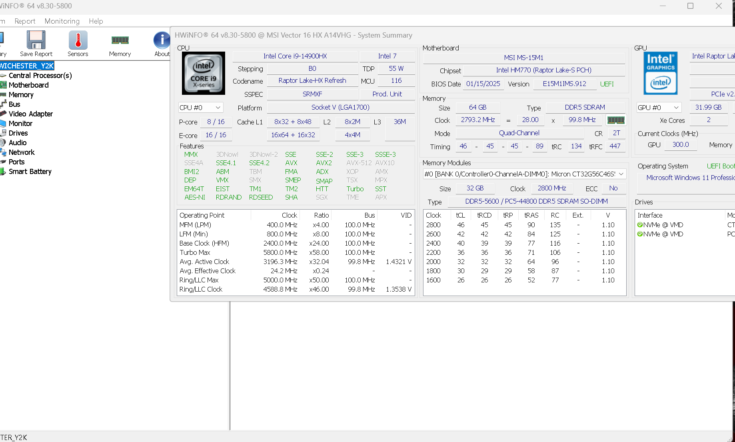Click the memory module icon beside 99.8 MHz
735x442 pixels.
pos(616,120)
